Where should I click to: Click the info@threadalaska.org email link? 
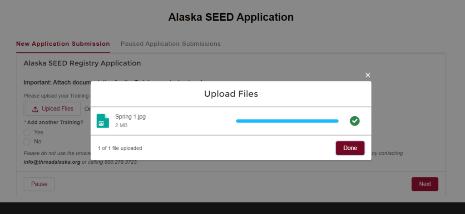pos(52,162)
